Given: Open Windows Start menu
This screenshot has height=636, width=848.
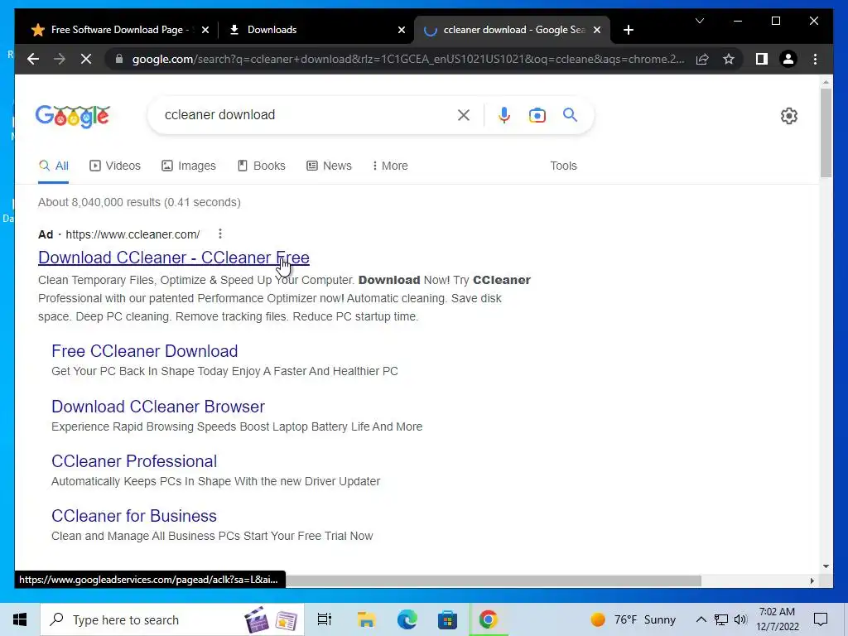Looking at the screenshot, I should pyautogui.click(x=20, y=619).
